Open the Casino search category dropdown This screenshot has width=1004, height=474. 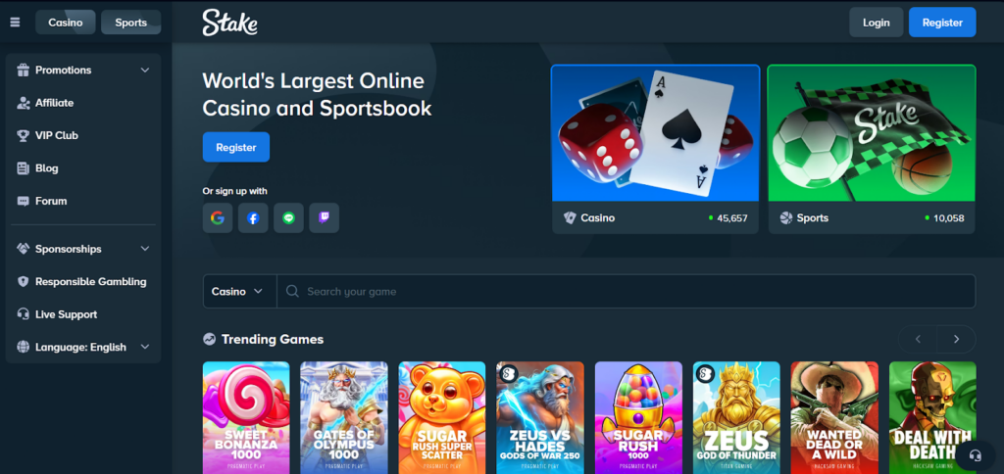(x=239, y=292)
